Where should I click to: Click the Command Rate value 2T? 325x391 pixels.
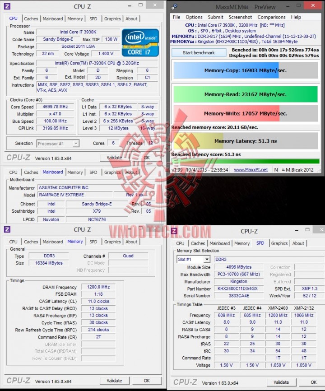[x=98, y=337]
